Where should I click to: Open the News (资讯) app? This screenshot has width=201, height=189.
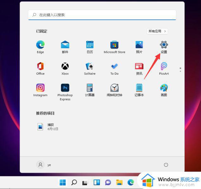click(x=139, y=69)
